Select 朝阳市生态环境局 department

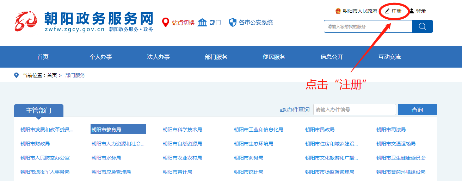coord(253,144)
